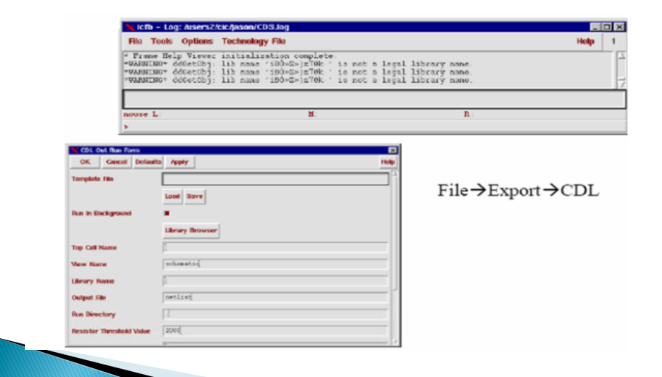The height and width of the screenshot is (377, 662).
Task: Focus the Library Name field
Action: coord(275,281)
